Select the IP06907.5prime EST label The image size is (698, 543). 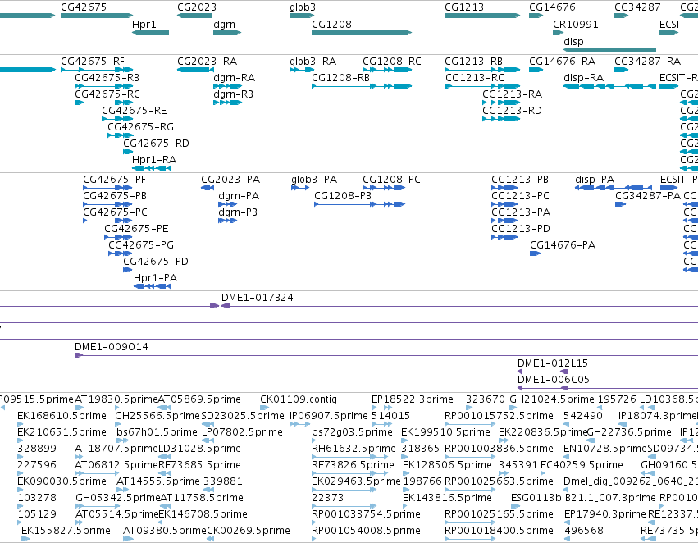pyautogui.click(x=329, y=416)
